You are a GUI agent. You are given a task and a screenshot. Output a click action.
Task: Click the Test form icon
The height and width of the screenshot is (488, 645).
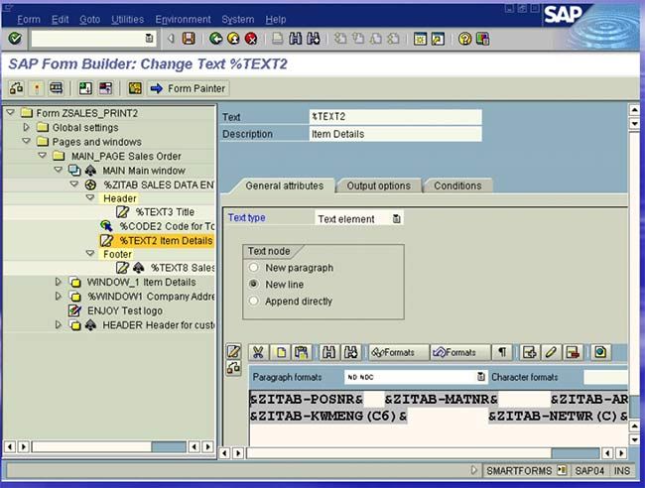tap(56, 88)
